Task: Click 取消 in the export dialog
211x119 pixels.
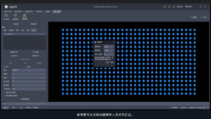Action: click(112, 62)
